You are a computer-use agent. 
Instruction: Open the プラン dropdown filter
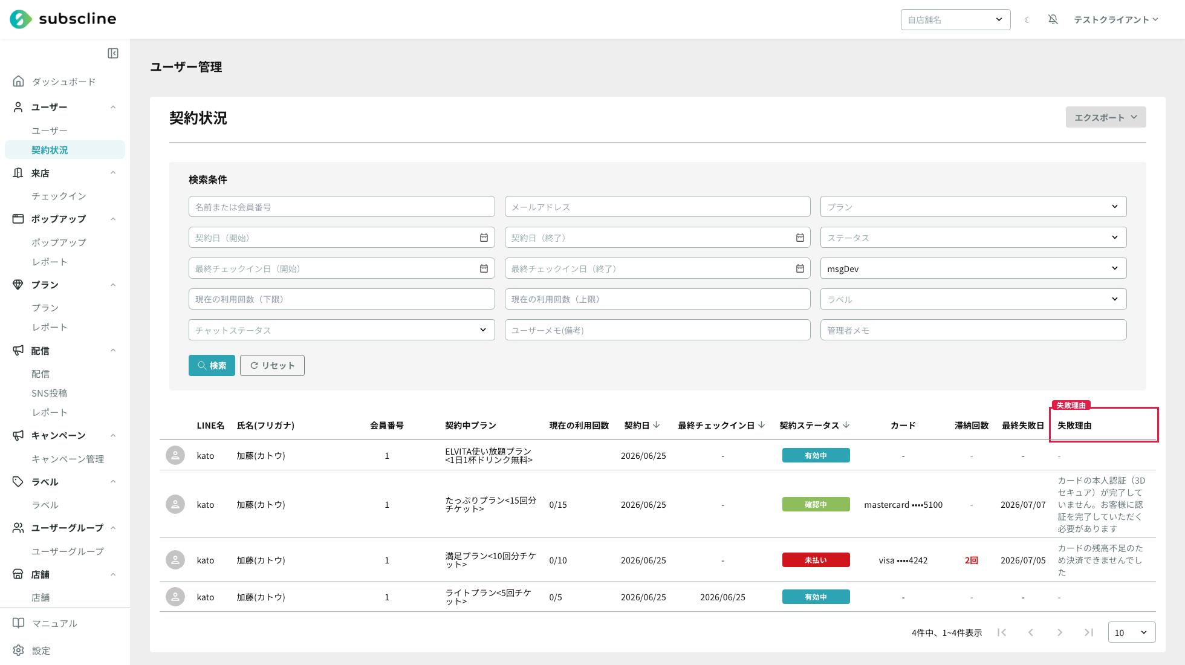(x=973, y=207)
